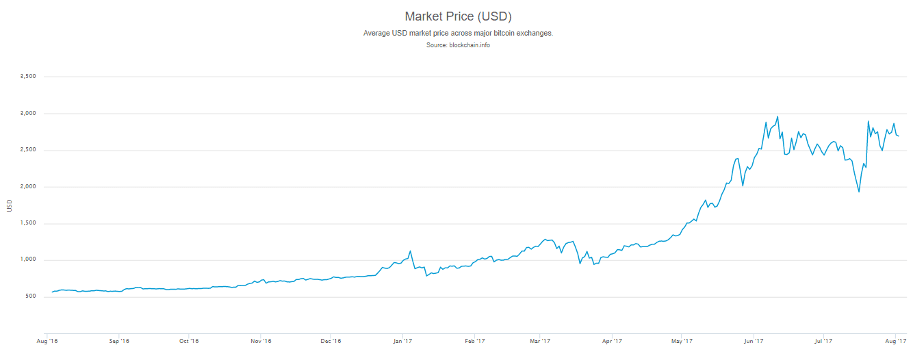
Task: Click the Jan '17 date label
Action: point(402,340)
